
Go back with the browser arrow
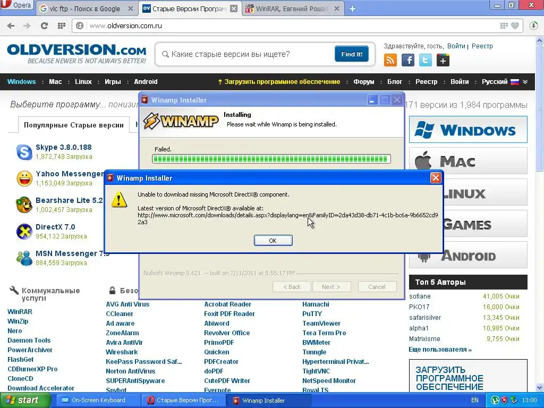11,25
